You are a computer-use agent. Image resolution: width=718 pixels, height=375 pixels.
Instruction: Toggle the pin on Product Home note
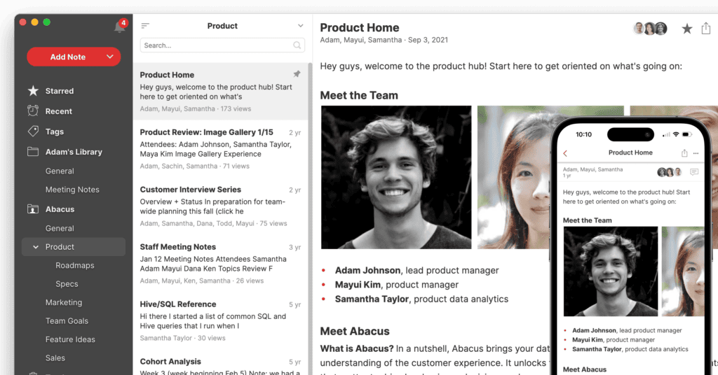(297, 74)
